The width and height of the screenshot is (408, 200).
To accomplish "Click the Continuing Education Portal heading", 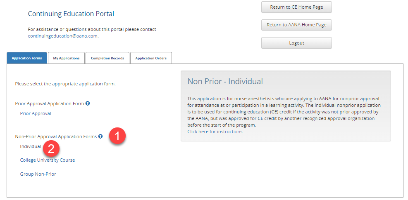I will (x=71, y=14).
